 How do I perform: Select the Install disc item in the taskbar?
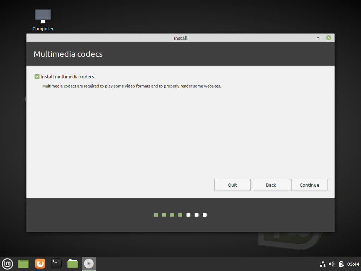[88, 264]
